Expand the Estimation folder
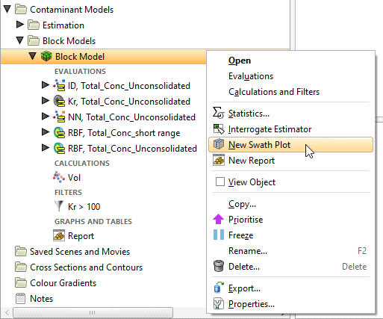This screenshot has height=319, width=383. (x=20, y=25)
